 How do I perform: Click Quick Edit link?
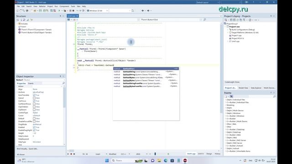(x=33, y=149)
